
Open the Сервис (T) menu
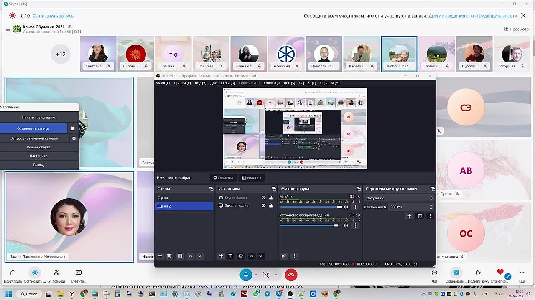[x=308, y=83]
